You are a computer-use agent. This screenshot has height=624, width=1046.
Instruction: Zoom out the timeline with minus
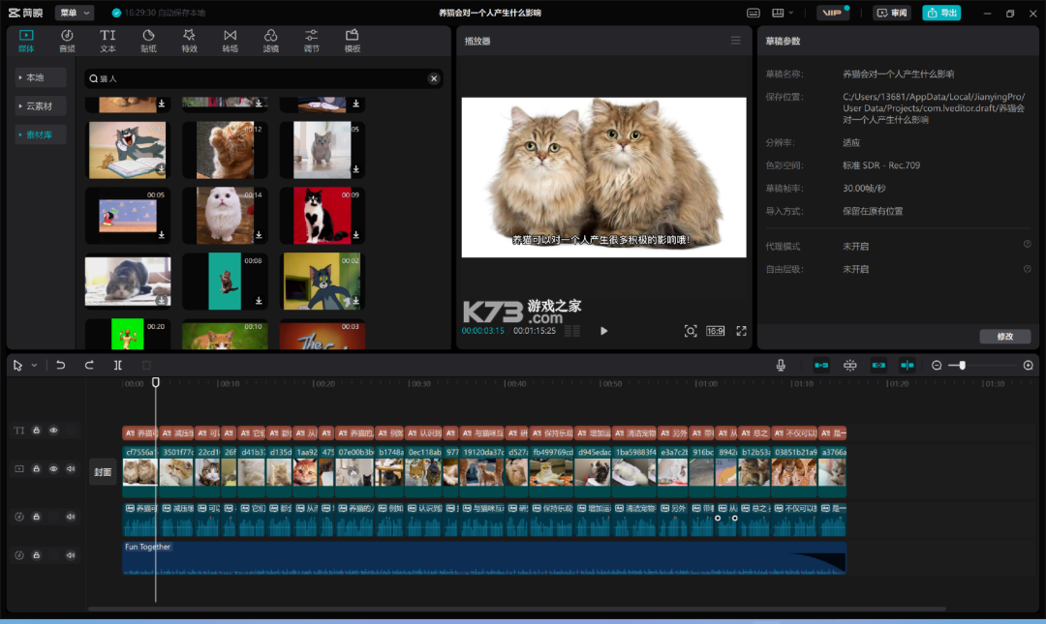pyautogui.click(x=937, y=366)
